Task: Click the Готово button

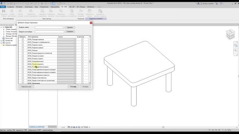Action: 73,87
